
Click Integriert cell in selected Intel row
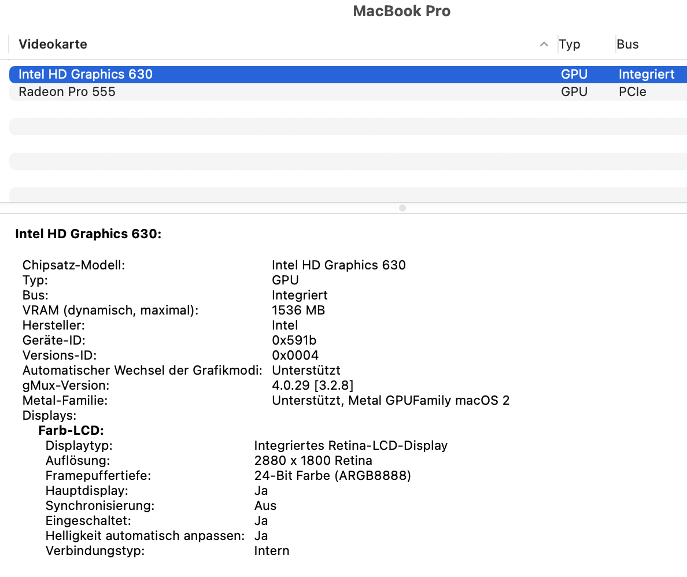(x=647, y=75)
